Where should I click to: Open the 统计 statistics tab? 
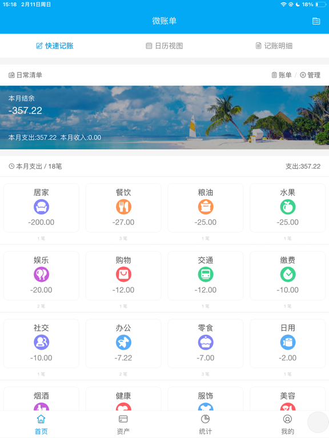point(206,424)
